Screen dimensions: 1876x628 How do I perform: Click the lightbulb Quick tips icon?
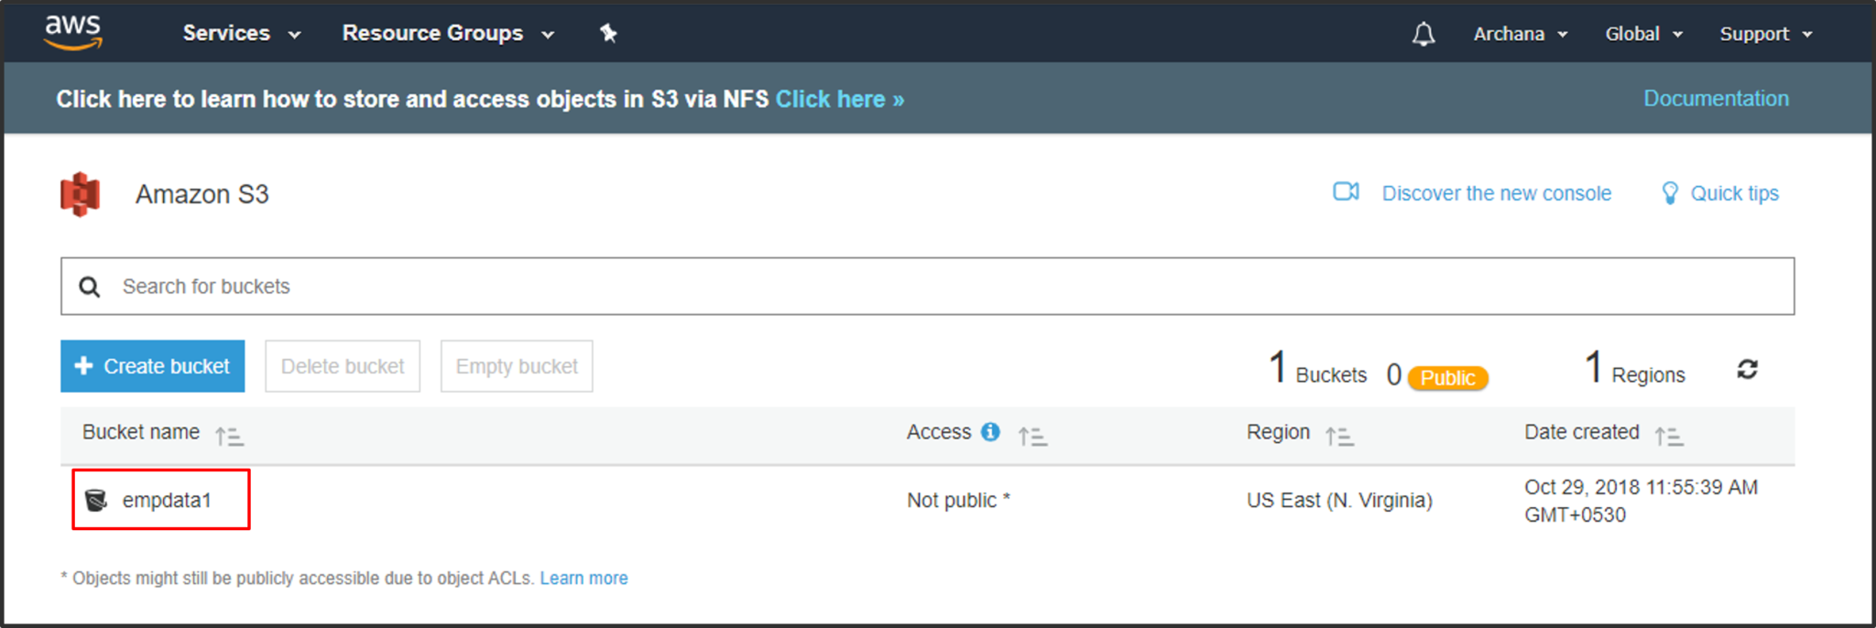[1670, 192]
